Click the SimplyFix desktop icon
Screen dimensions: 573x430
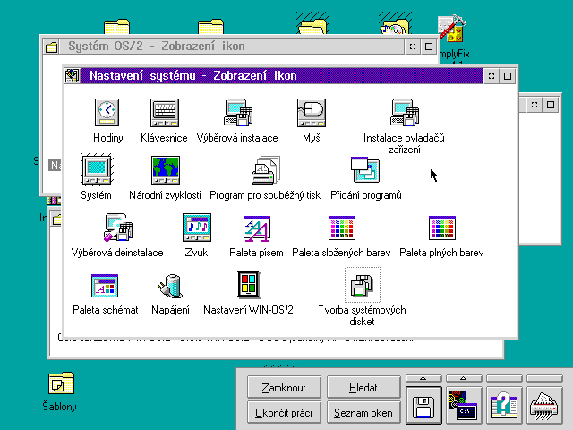click(x=452, y=29)
